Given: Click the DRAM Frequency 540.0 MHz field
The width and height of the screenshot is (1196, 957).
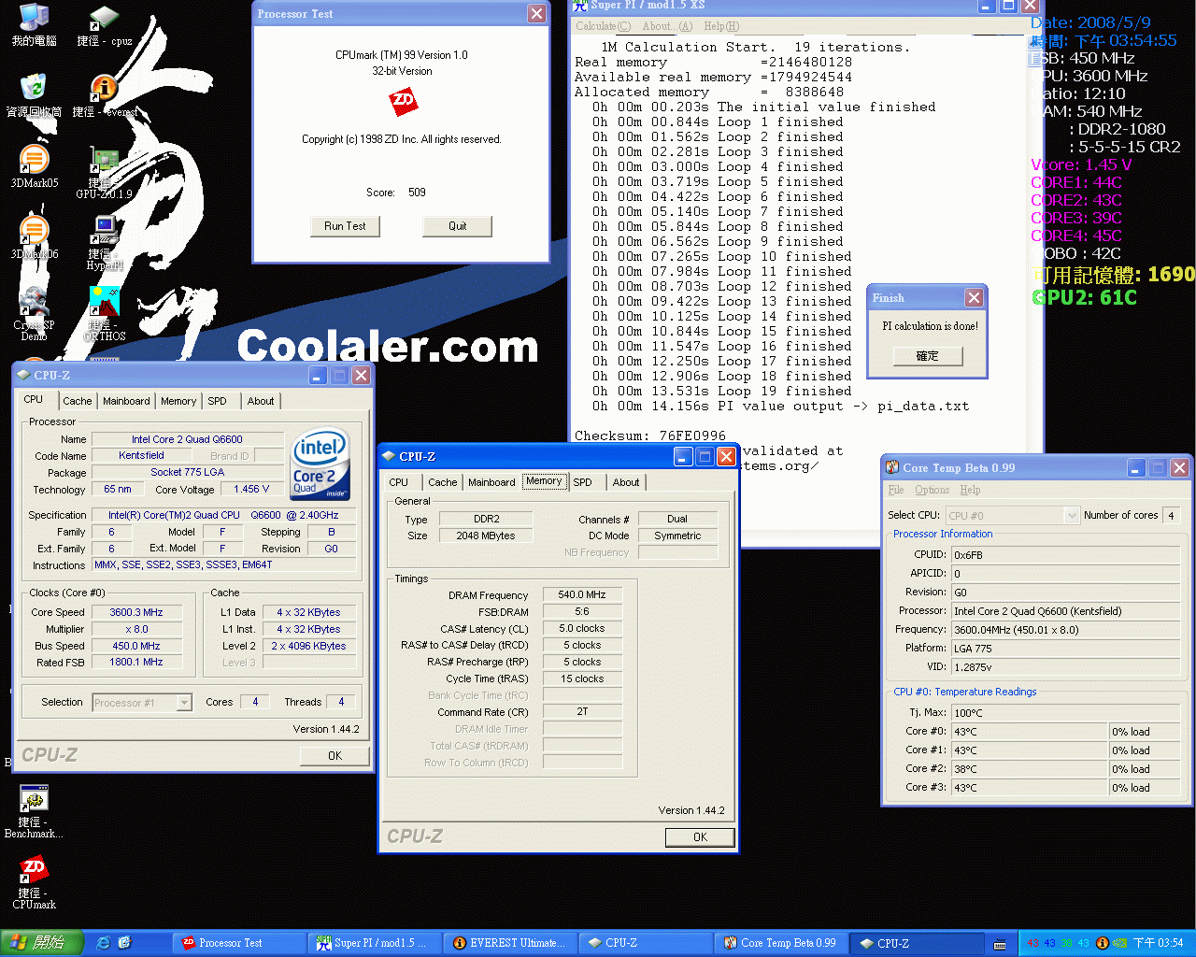Looking at the screenshot, I should [581, 594].
